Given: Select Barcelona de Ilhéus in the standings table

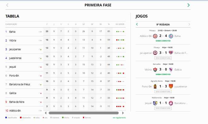Looking at the screenshot, I should [x=19, y=84].
